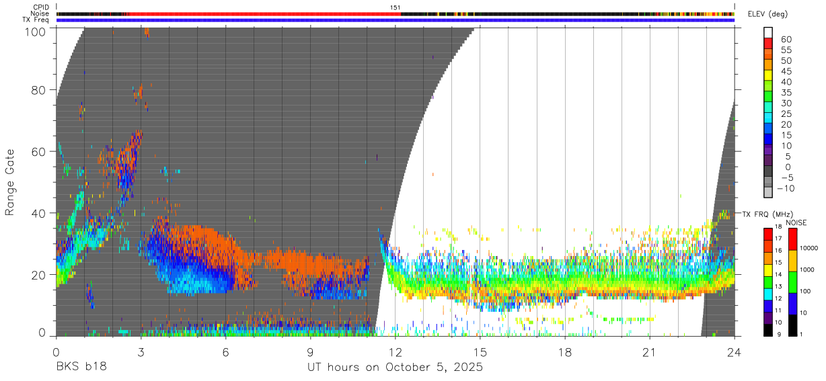
Task: Click UT hours axis tick 12
Action: (396, 351)
